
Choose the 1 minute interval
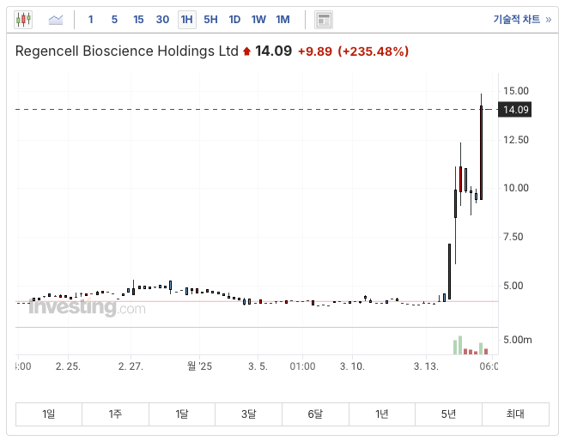point(90,20)
